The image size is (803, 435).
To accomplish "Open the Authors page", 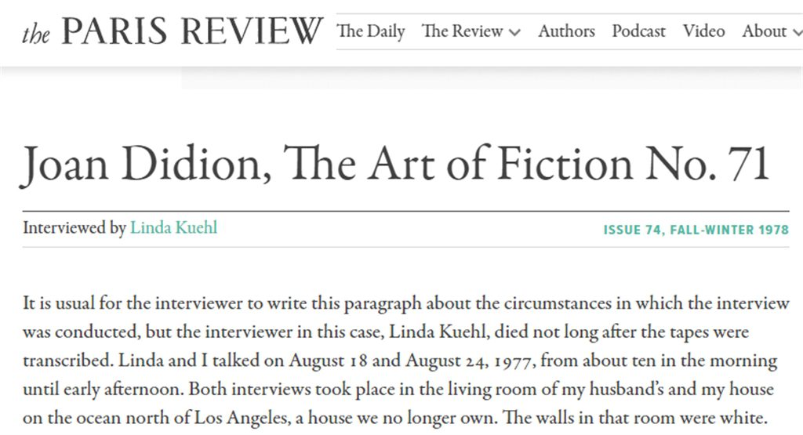I will 566,31.
